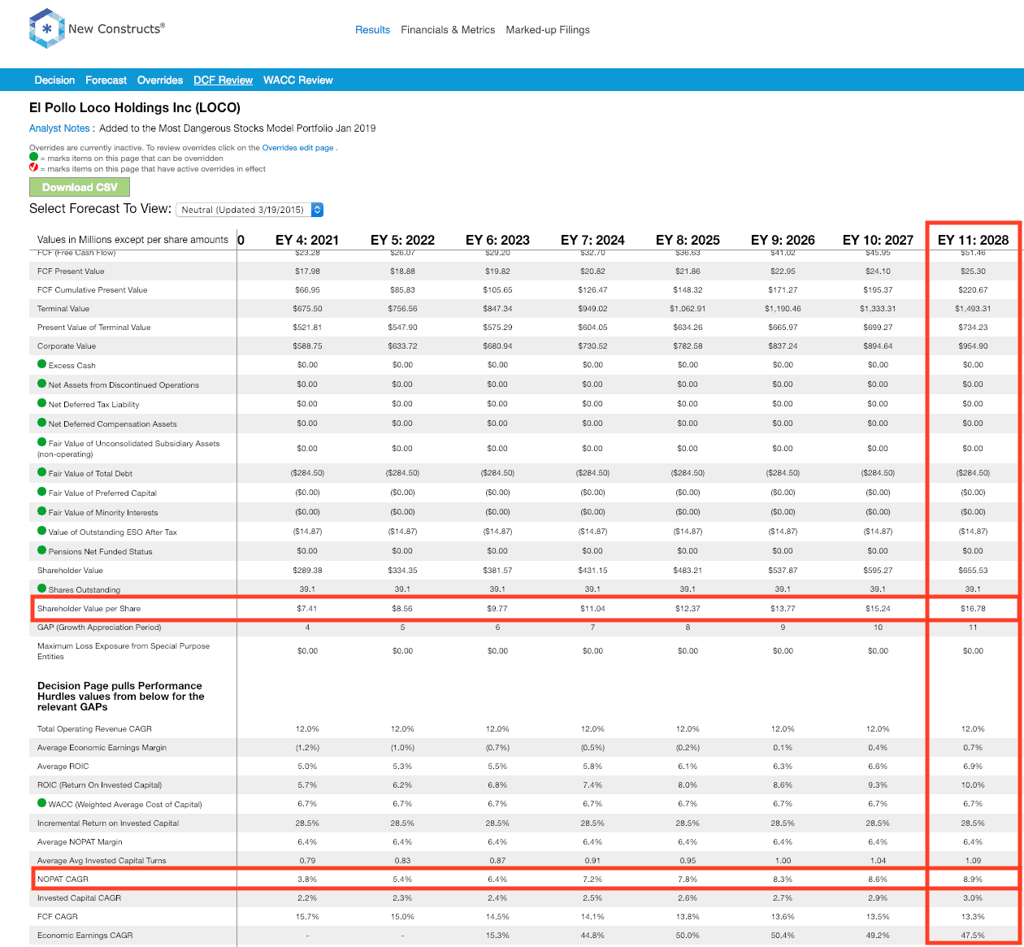
Task: Click the Invested Capital CAGR row label
Action: click(x=79, y=898)
